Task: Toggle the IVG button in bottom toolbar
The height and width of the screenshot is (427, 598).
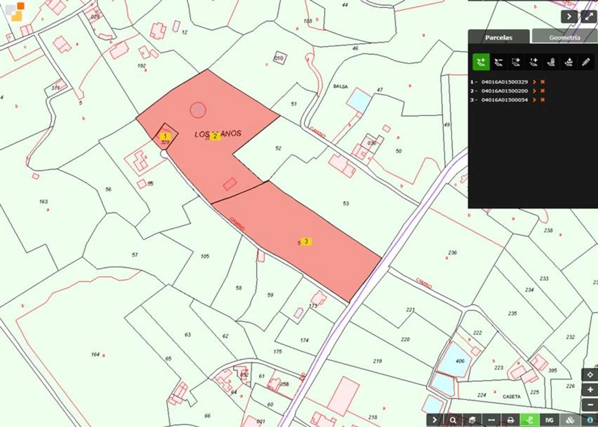Action: click(x=549, y=420)
